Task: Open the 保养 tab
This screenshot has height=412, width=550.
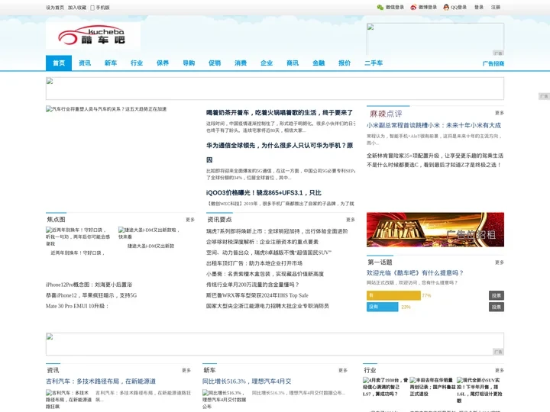Action: tap(163, 63)
